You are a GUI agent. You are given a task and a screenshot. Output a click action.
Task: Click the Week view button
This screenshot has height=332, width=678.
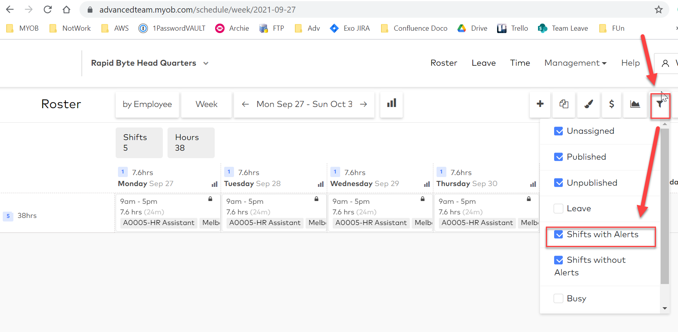206,104
